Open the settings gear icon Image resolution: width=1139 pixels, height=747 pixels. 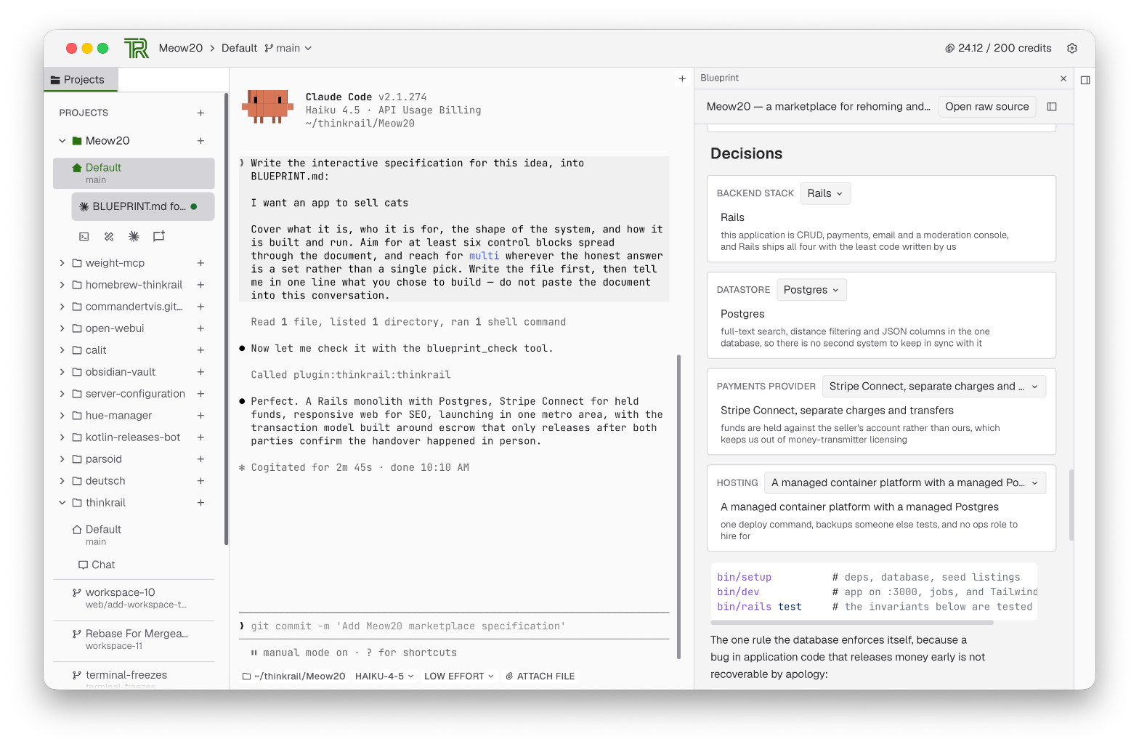pos(1071,48)
